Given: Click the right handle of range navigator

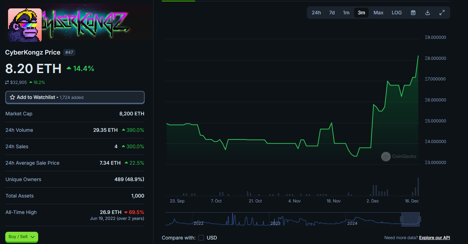Looking at the screenshot, I should (x=419, y=219).
